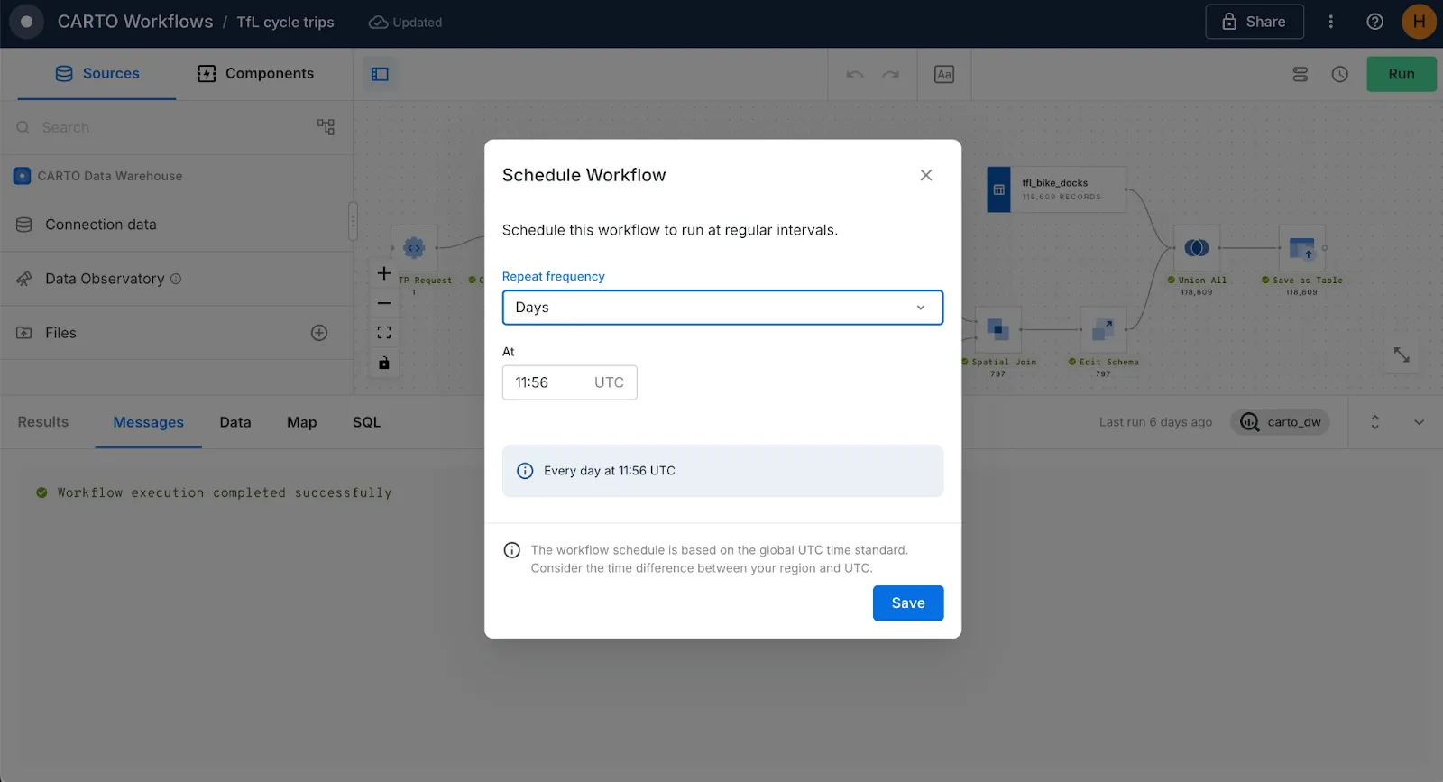Open the SQL results tab
Screen dimensions: 1443x782
tap(366, 422)
